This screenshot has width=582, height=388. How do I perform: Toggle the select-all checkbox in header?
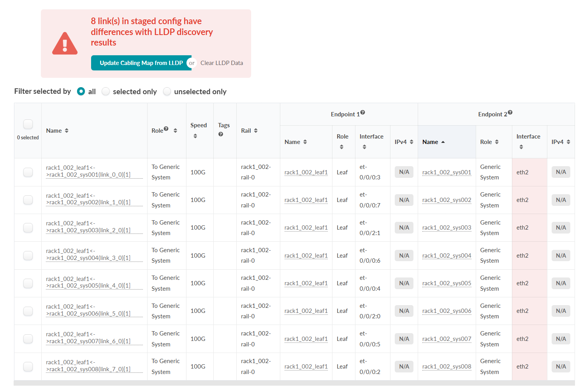[x=28, y=125]
